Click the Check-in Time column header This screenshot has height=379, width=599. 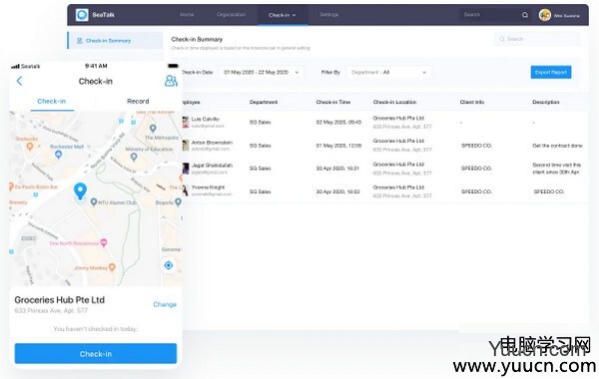click(333, 102)
